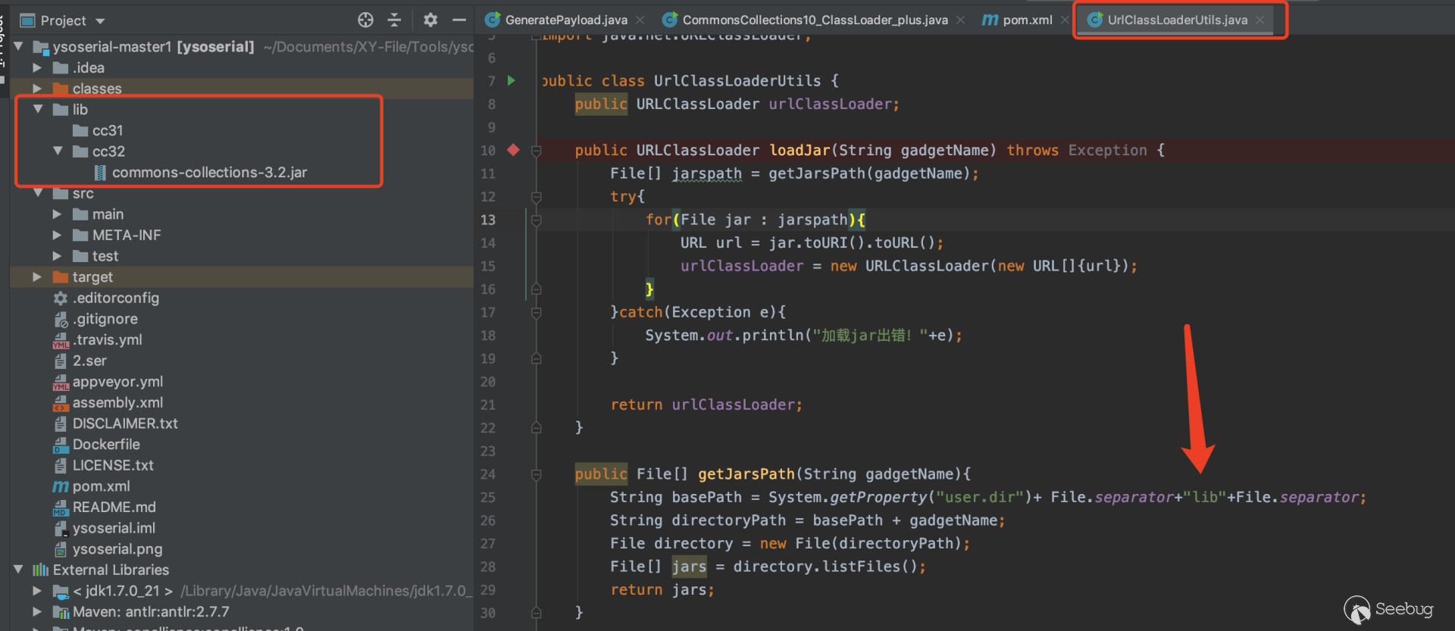Collapse the loadJar method fold marker at line 10
Viewport: 1455px width, 631px height.
(x=537, y=151)
